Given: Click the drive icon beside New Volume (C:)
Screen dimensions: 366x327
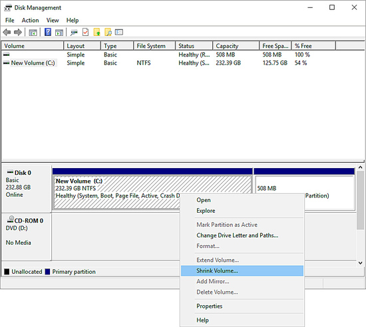Looking at the screenshot, I should tap(7, 63).
